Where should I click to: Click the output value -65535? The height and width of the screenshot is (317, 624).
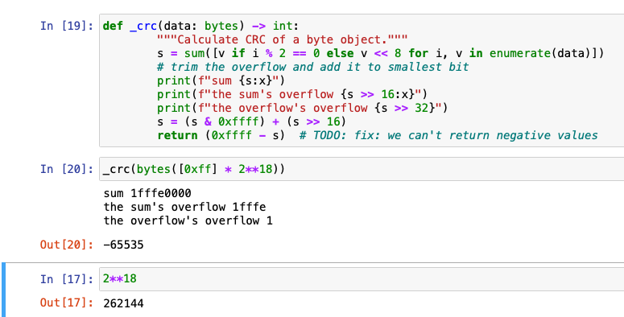(x=123, y=245)
